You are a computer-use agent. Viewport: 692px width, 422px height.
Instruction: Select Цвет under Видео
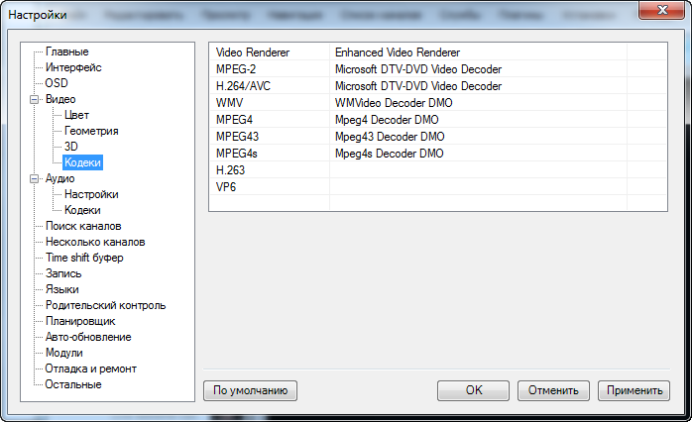pyautogui.click(x=76, y=115)
